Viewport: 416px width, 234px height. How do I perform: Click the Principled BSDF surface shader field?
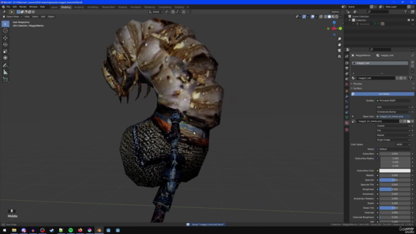pyautogui.click(x=393, y=101)
